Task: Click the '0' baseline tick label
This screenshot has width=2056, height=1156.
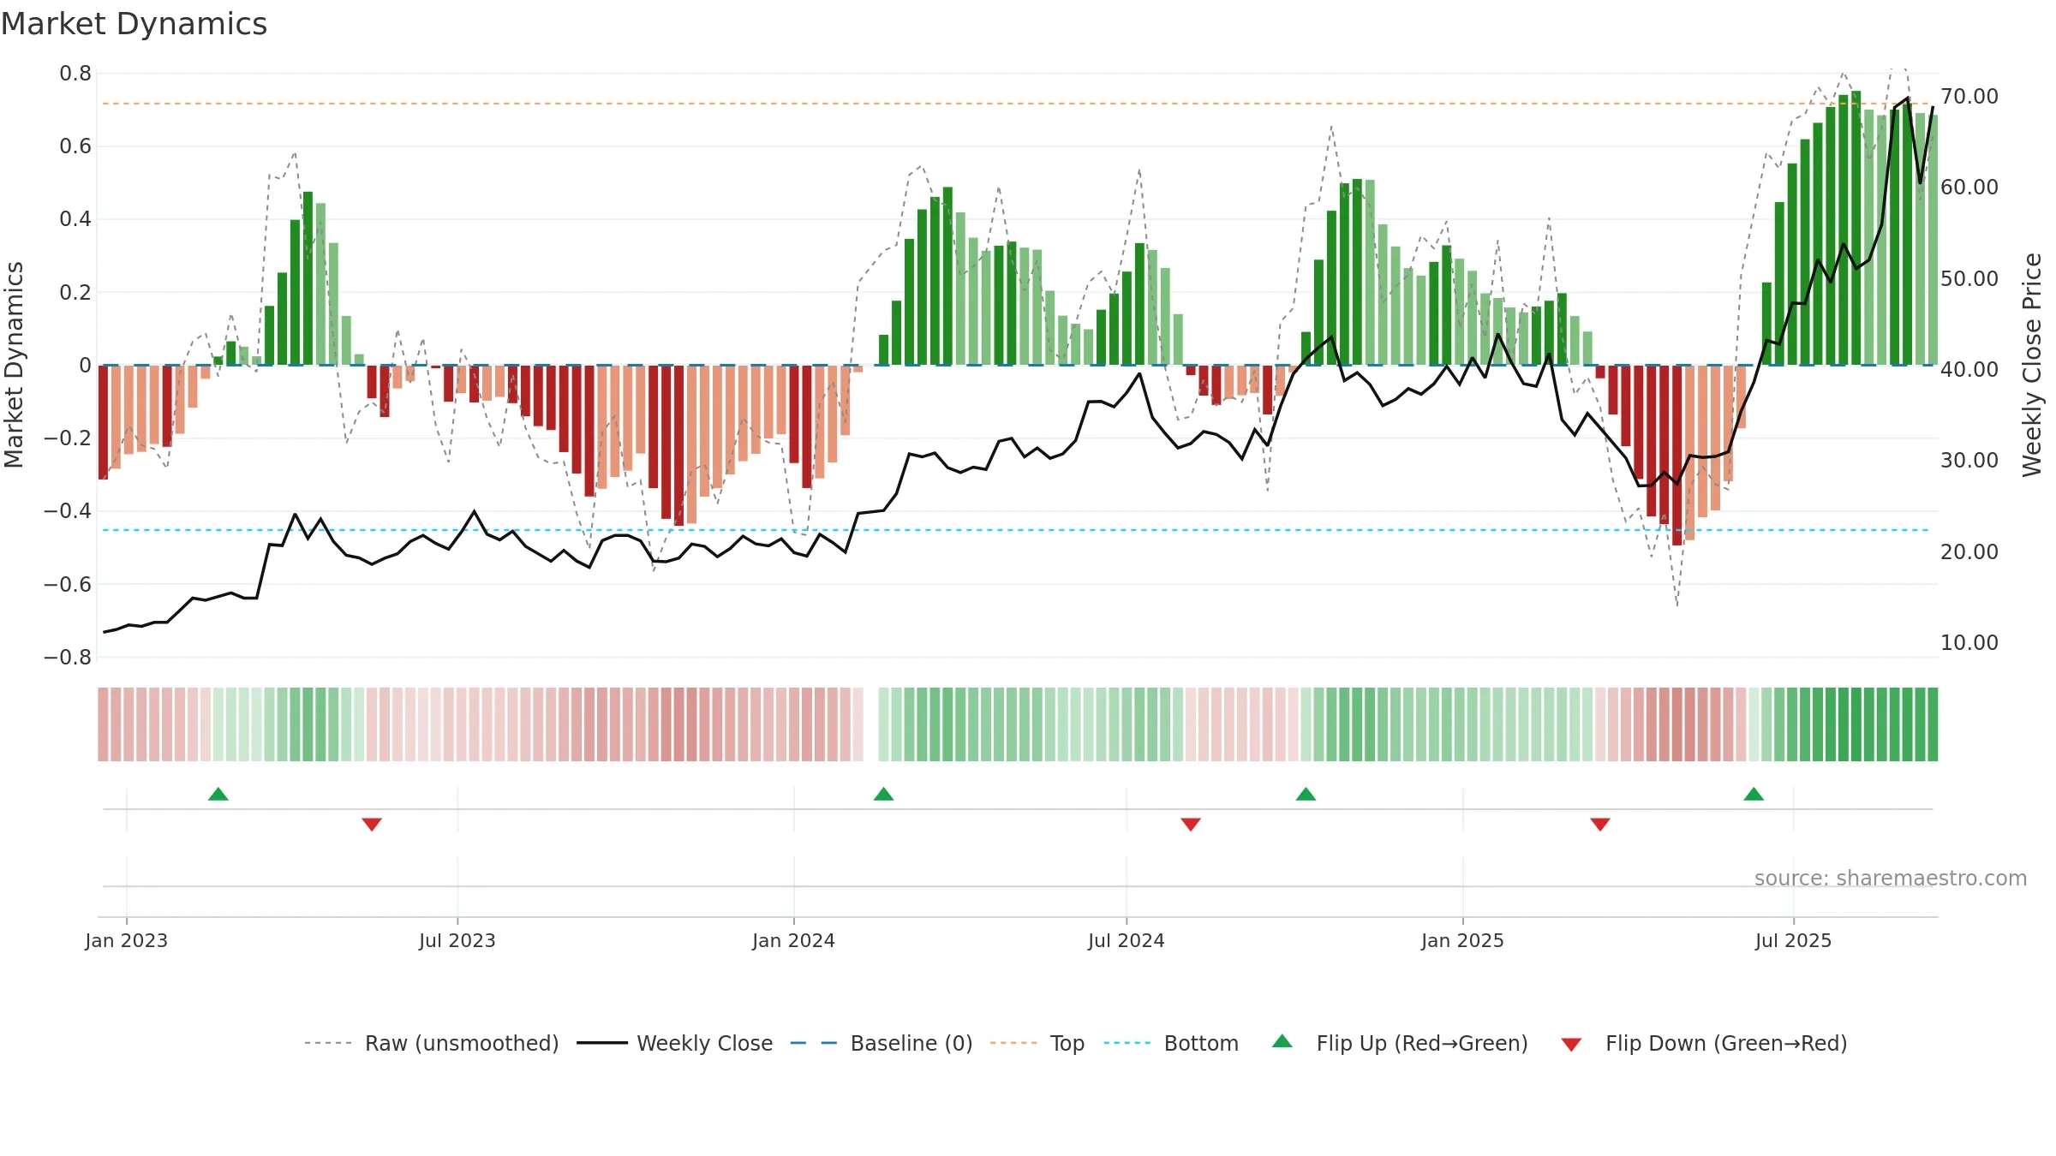Action: (x=85, y=366)
